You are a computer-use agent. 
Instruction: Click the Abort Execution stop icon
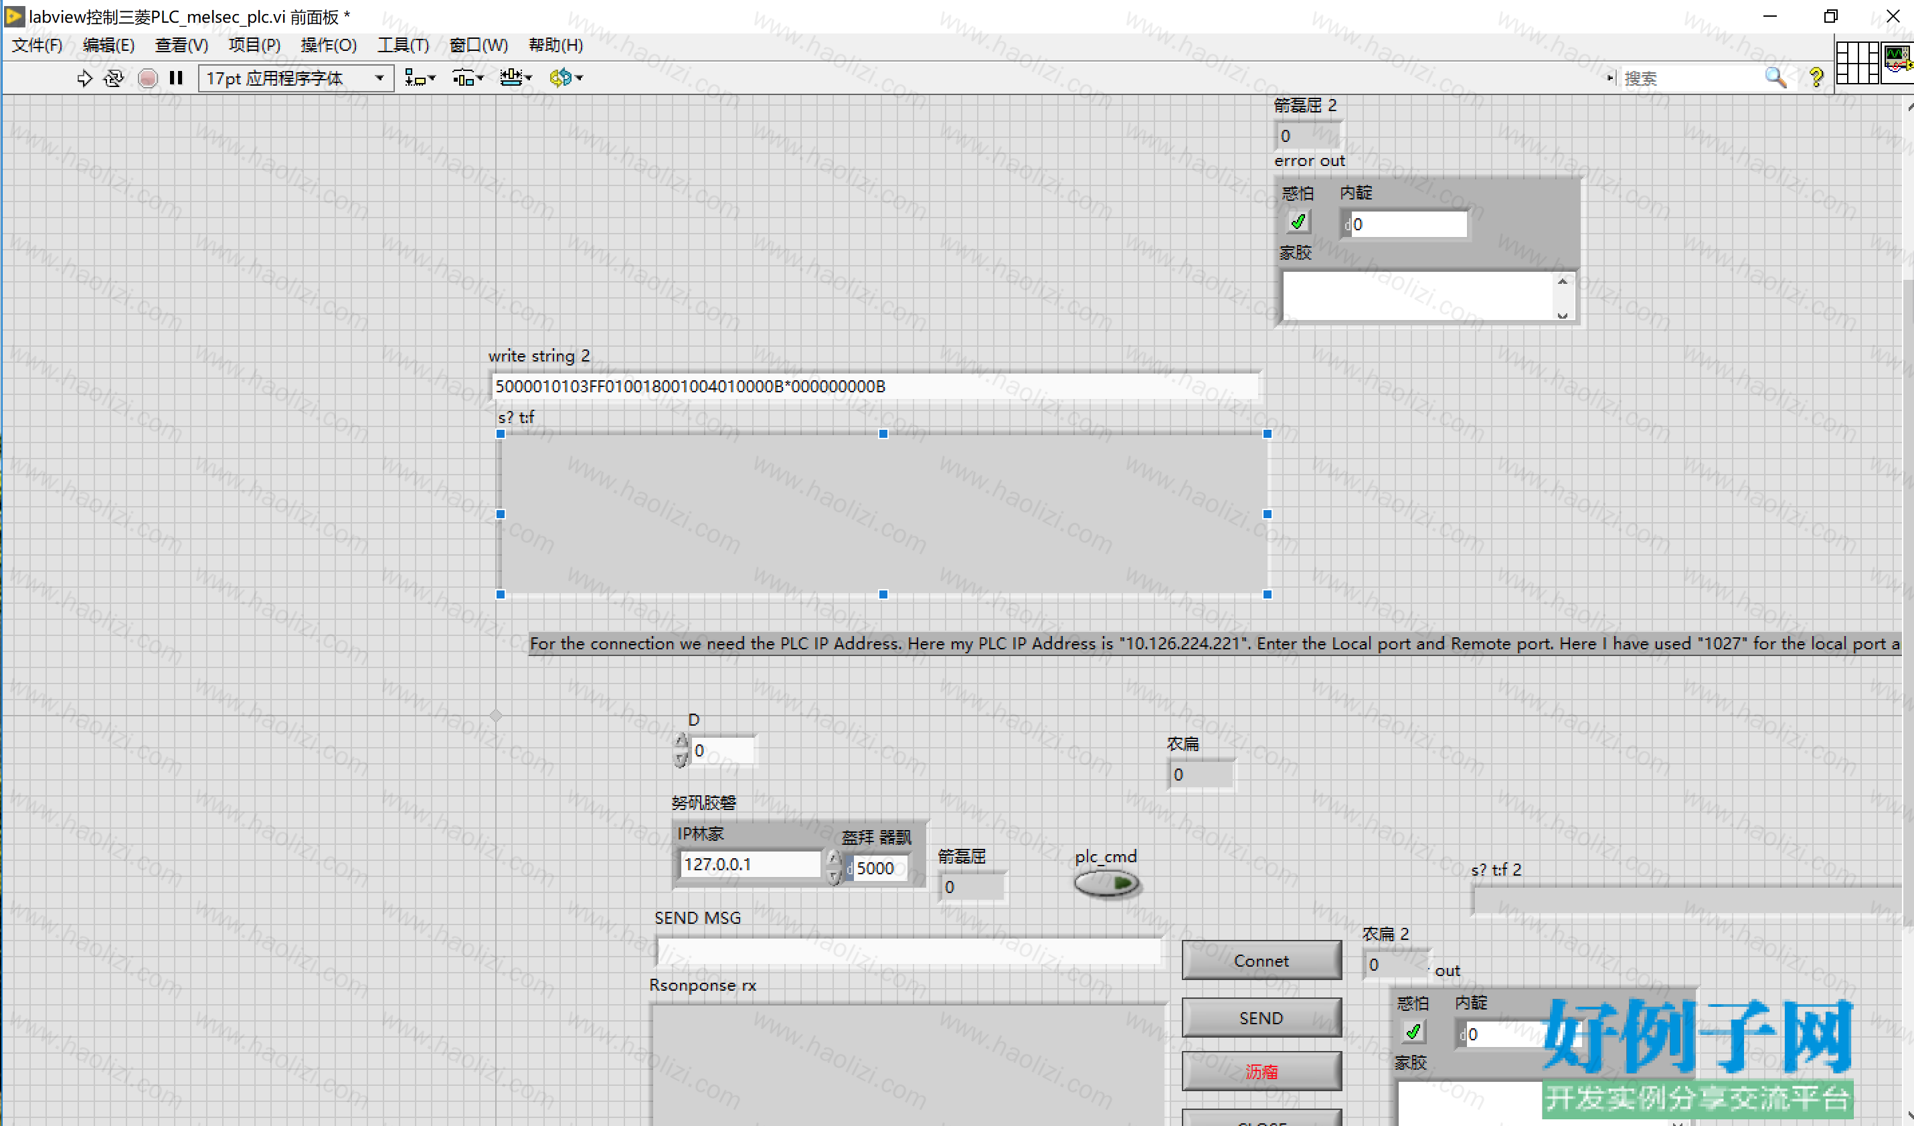pos(147,78)
